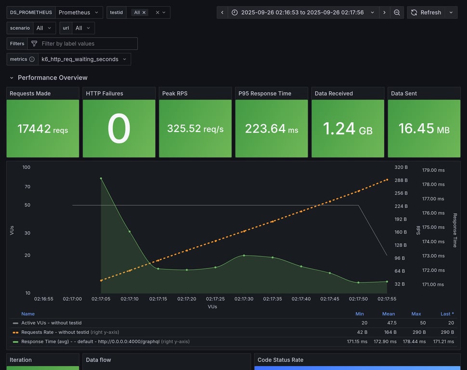Clear all testid selections with X
Image resolution: width=467 pixels, height=370 pixels.
tap(157, 13)
